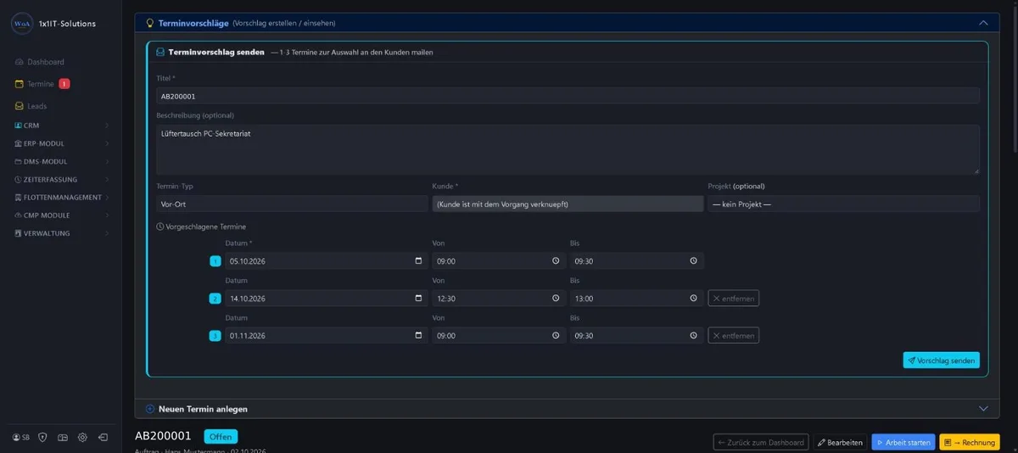Image resolution: width=1018 pixels, height=453 pixels.
Task: Click the logout icon in sidebar footer
Action: pos(103,437)
